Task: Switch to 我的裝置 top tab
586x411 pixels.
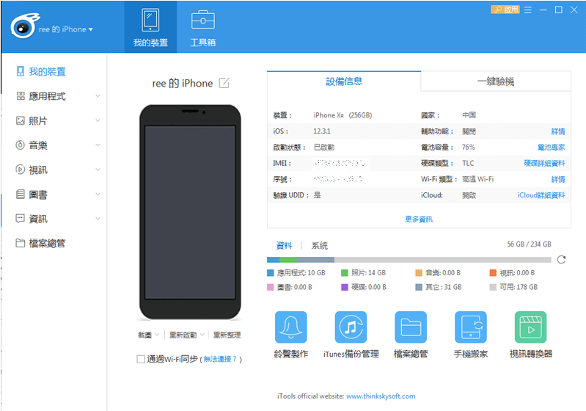Action: click(x=150, y=27)
